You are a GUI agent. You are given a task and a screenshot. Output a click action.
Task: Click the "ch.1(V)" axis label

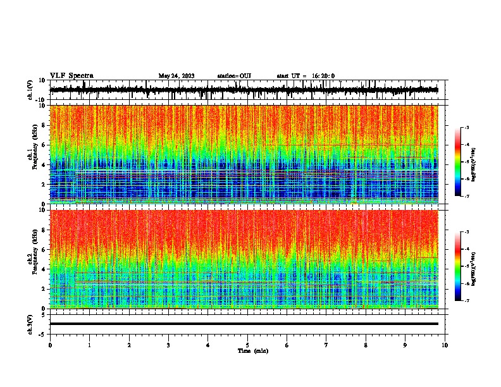30,90
